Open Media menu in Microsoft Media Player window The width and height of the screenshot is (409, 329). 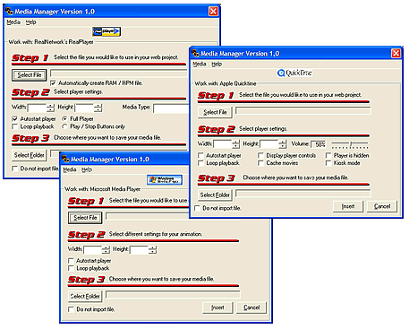pos(70,169)
